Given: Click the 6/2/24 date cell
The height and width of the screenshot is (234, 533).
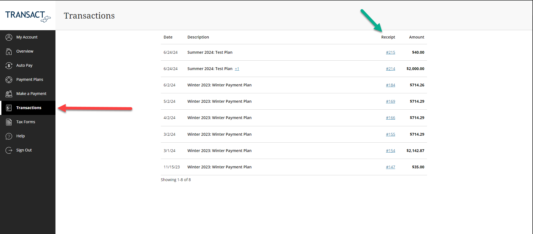Looking at the screenshot, I should [169, 85].
